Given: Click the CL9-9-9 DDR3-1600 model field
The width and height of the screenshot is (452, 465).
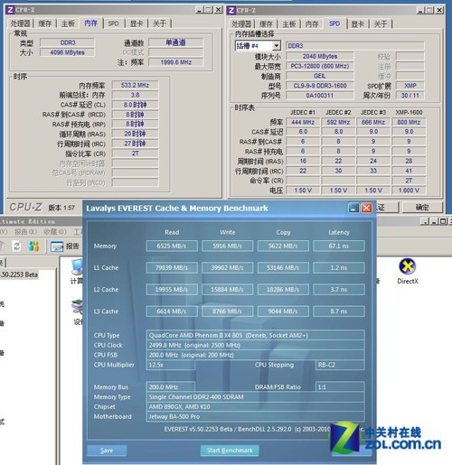Looking at the screenshot, I should (320, 86).
